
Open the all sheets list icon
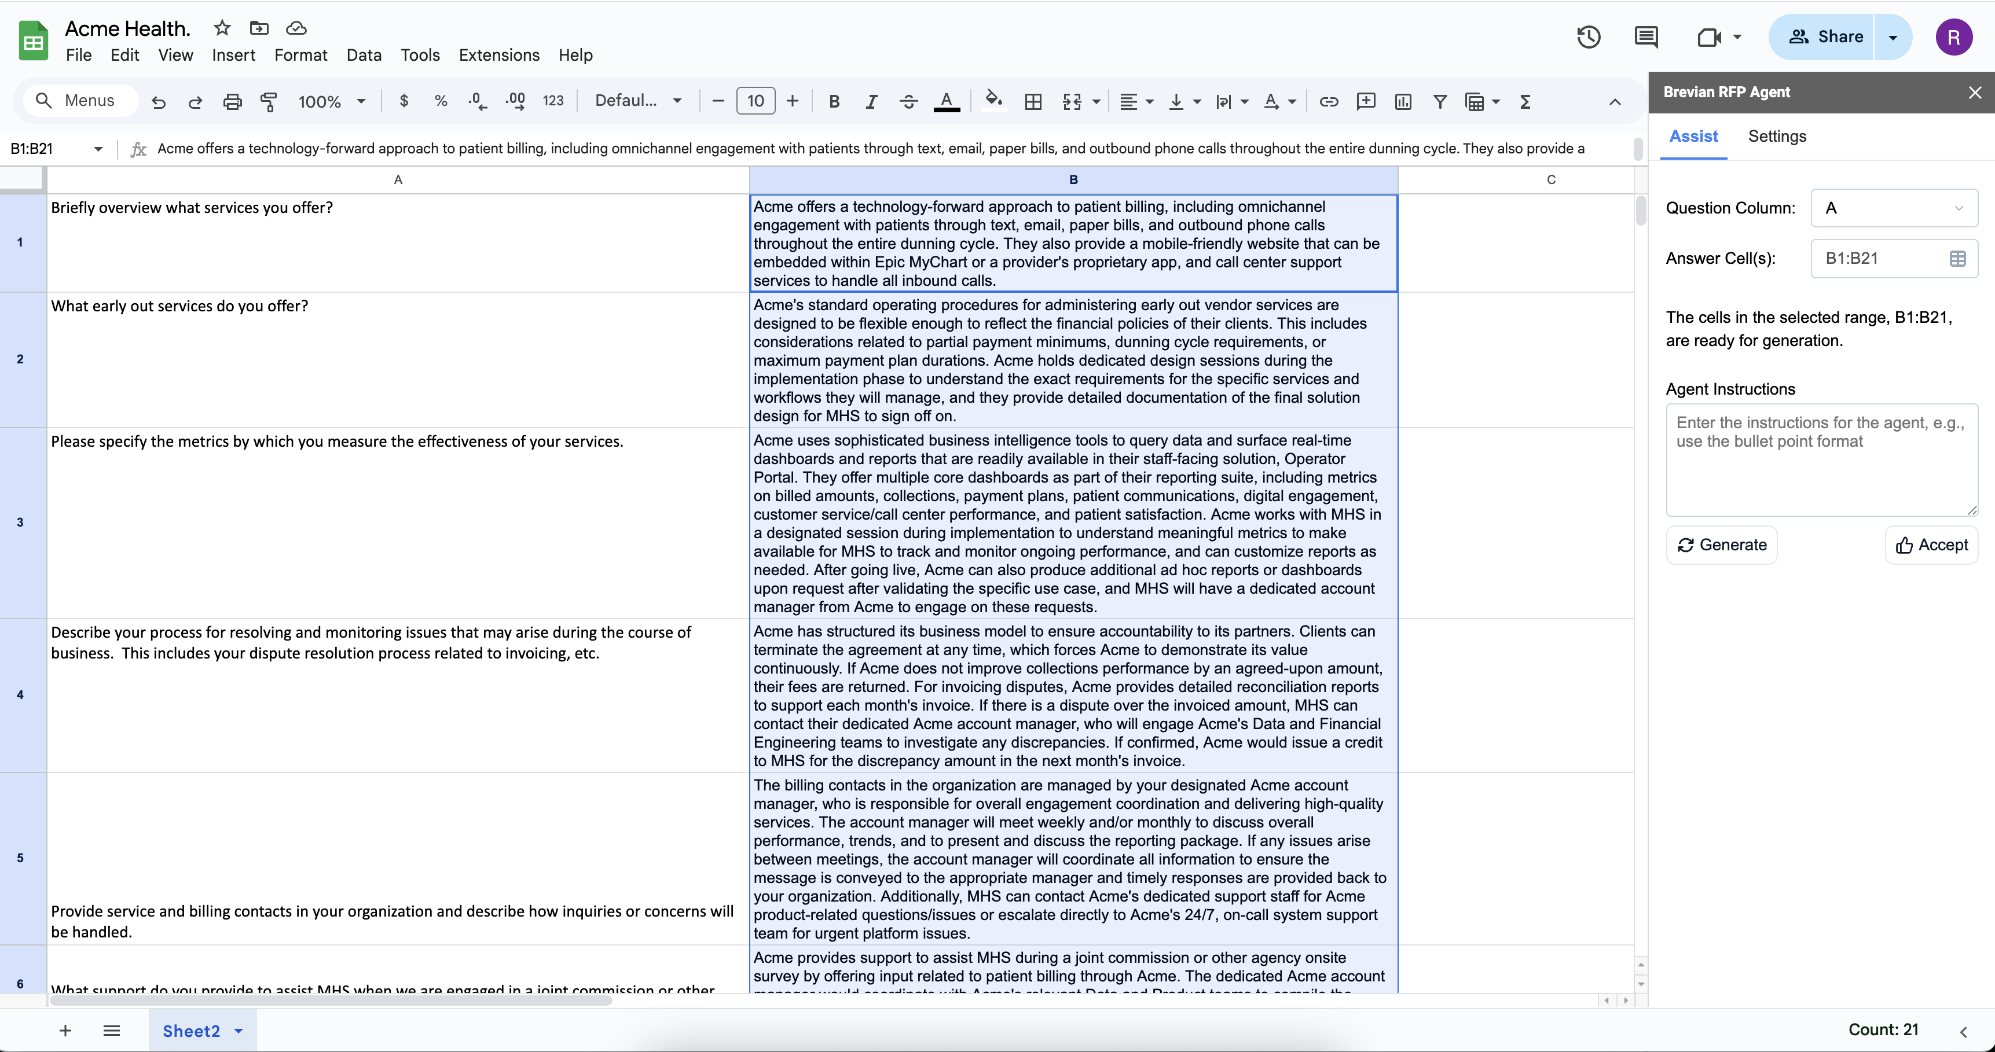click(x=112, y=1031)
